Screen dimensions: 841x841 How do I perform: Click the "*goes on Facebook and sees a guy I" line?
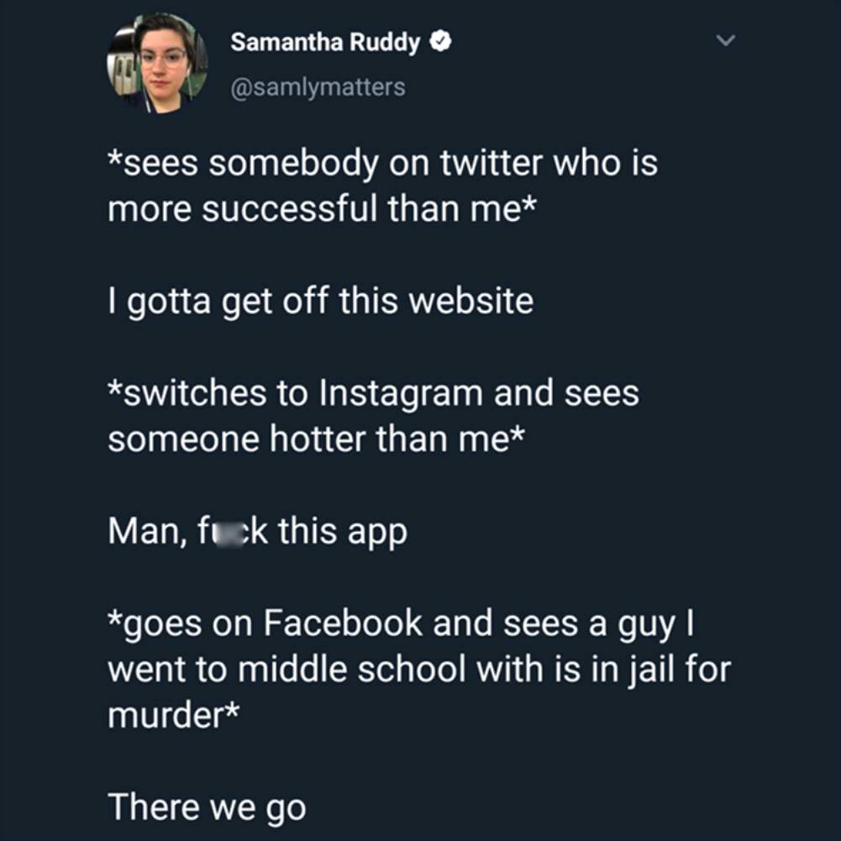pos(402,624)
